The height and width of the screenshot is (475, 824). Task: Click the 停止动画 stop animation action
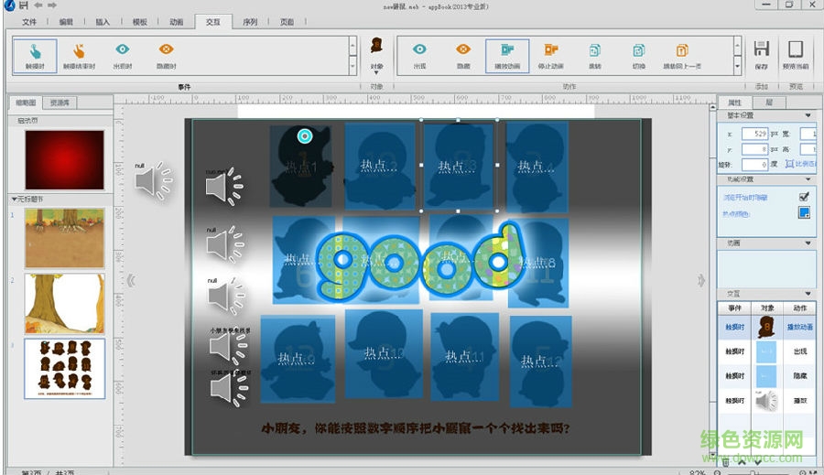(551, 55)
